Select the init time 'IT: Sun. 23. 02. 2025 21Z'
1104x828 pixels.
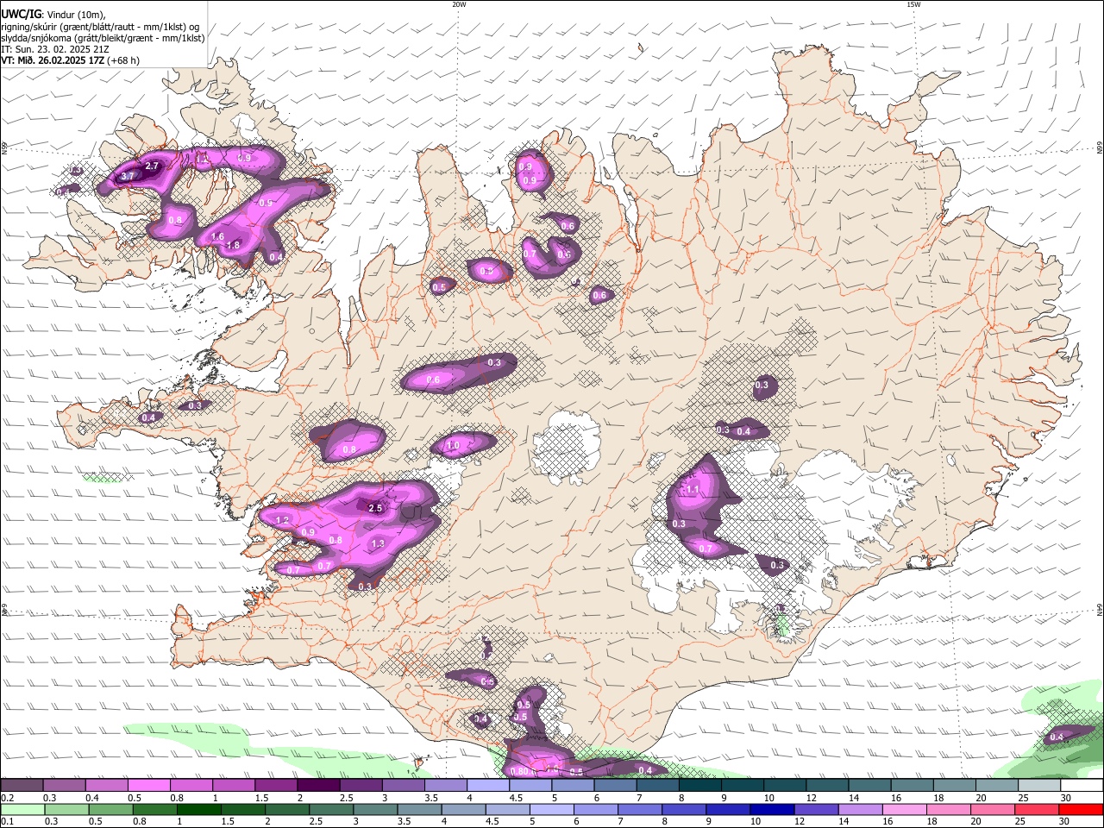pos(55,49)
